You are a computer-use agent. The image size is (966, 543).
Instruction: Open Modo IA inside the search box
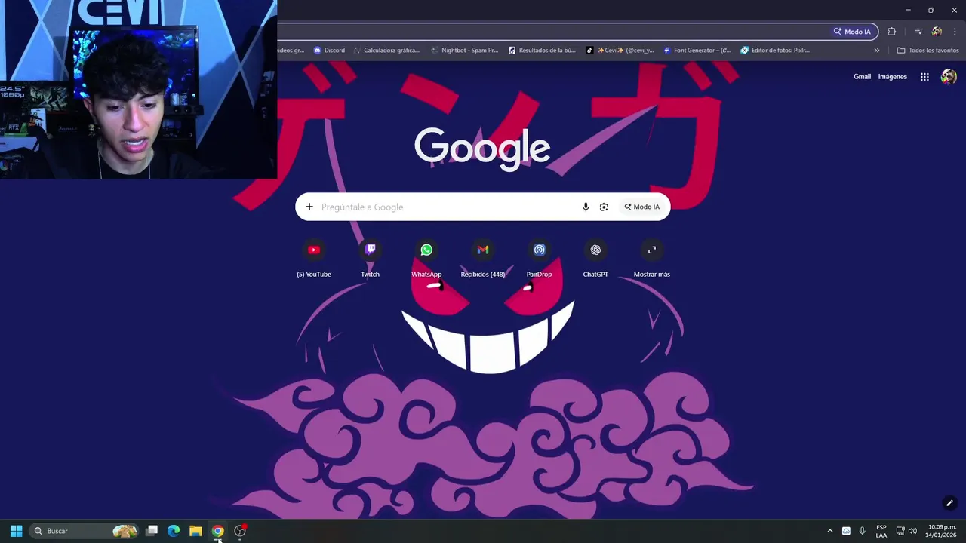coord(641,207)
